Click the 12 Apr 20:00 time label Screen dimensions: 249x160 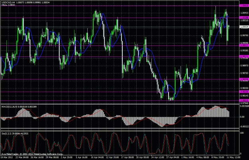[112, 158]
